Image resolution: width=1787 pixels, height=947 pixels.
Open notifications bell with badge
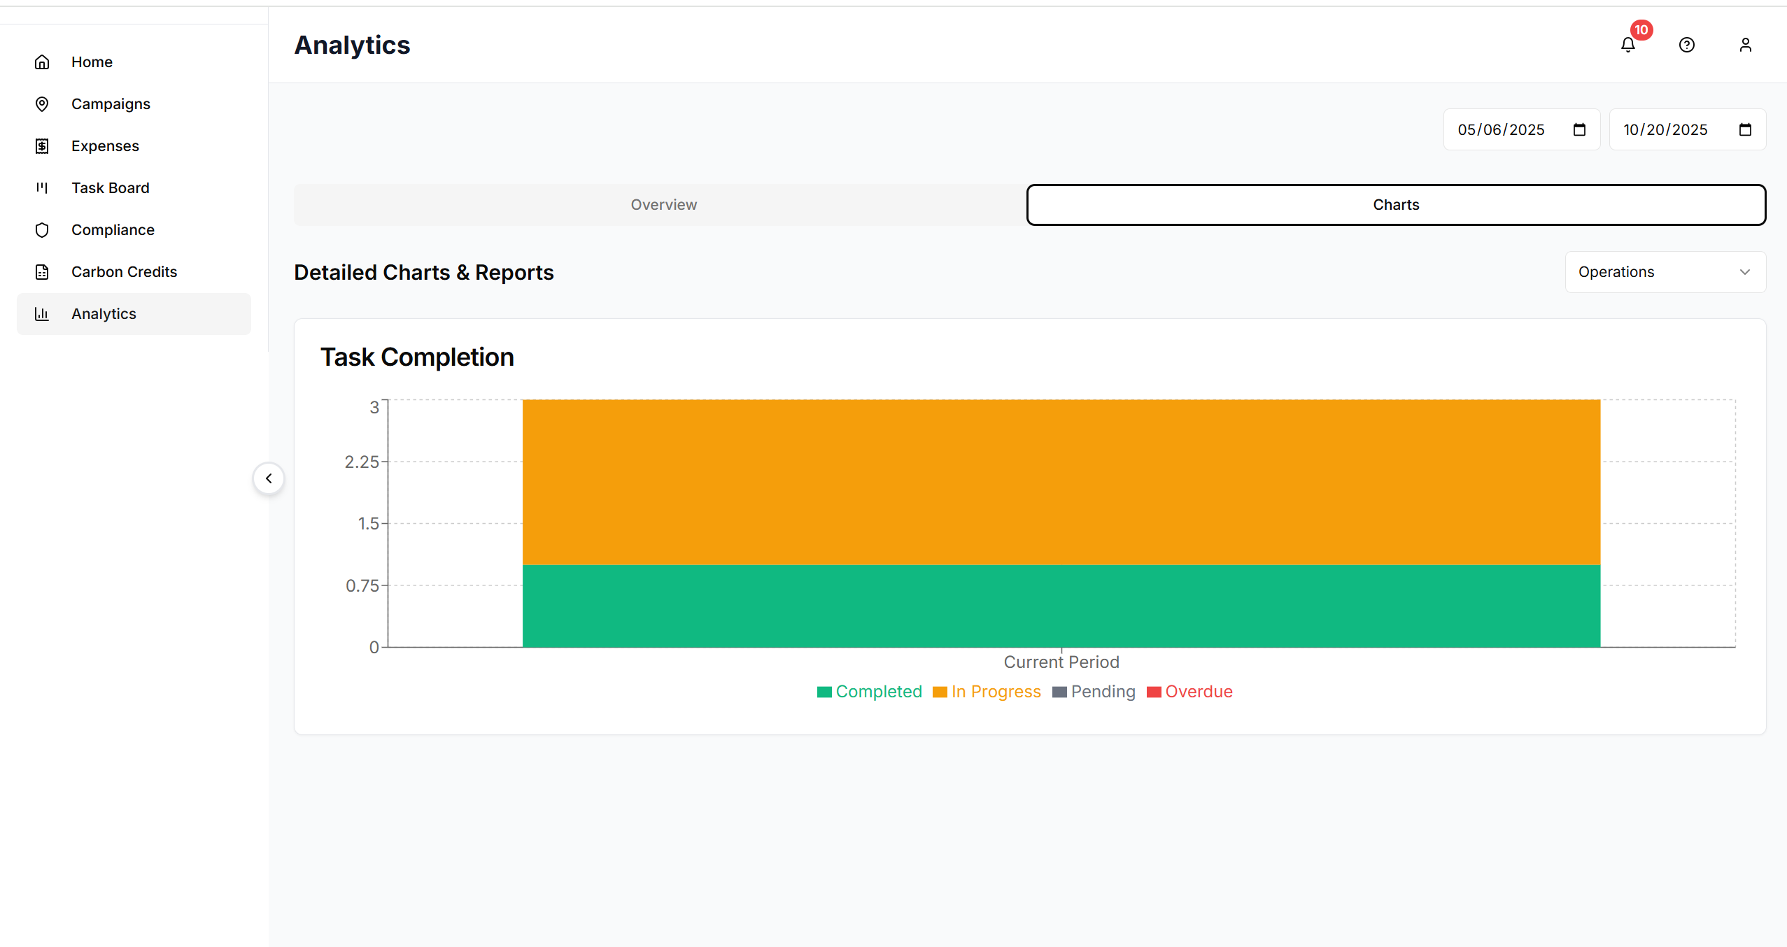tap(1628, 45)
